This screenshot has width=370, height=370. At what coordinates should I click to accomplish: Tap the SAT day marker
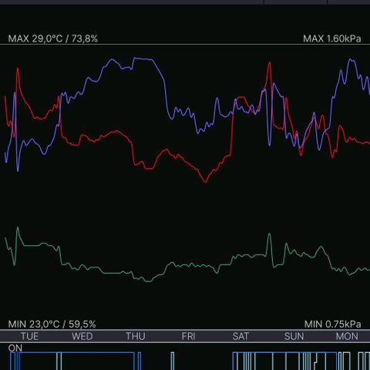coord(240,336)
